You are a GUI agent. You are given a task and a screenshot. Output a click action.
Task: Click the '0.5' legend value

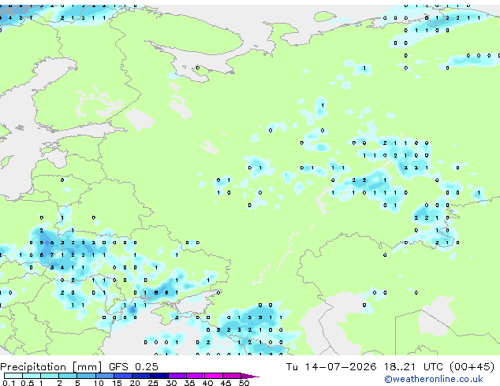pos(28,383)
